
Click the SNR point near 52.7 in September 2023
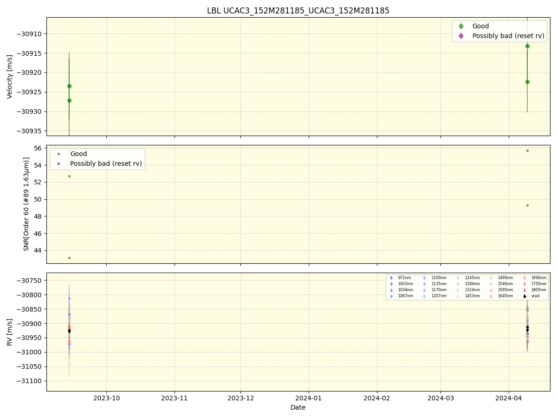(69, 176)
